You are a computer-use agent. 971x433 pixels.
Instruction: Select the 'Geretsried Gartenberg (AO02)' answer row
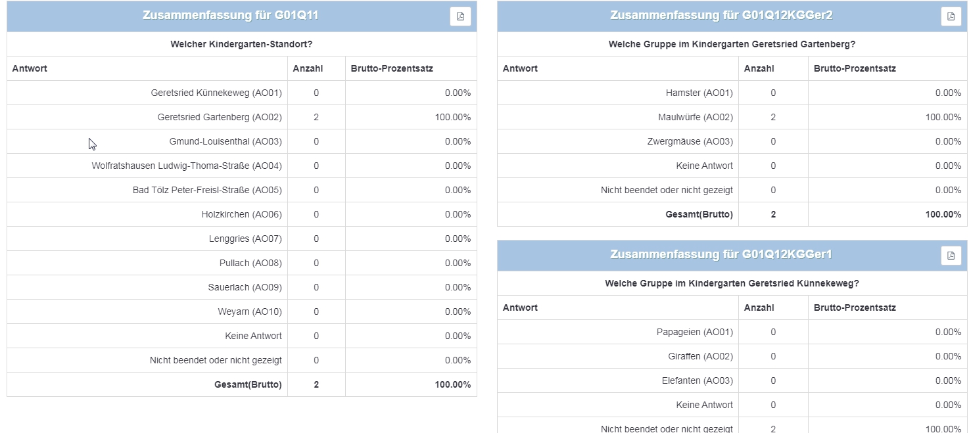220,118
